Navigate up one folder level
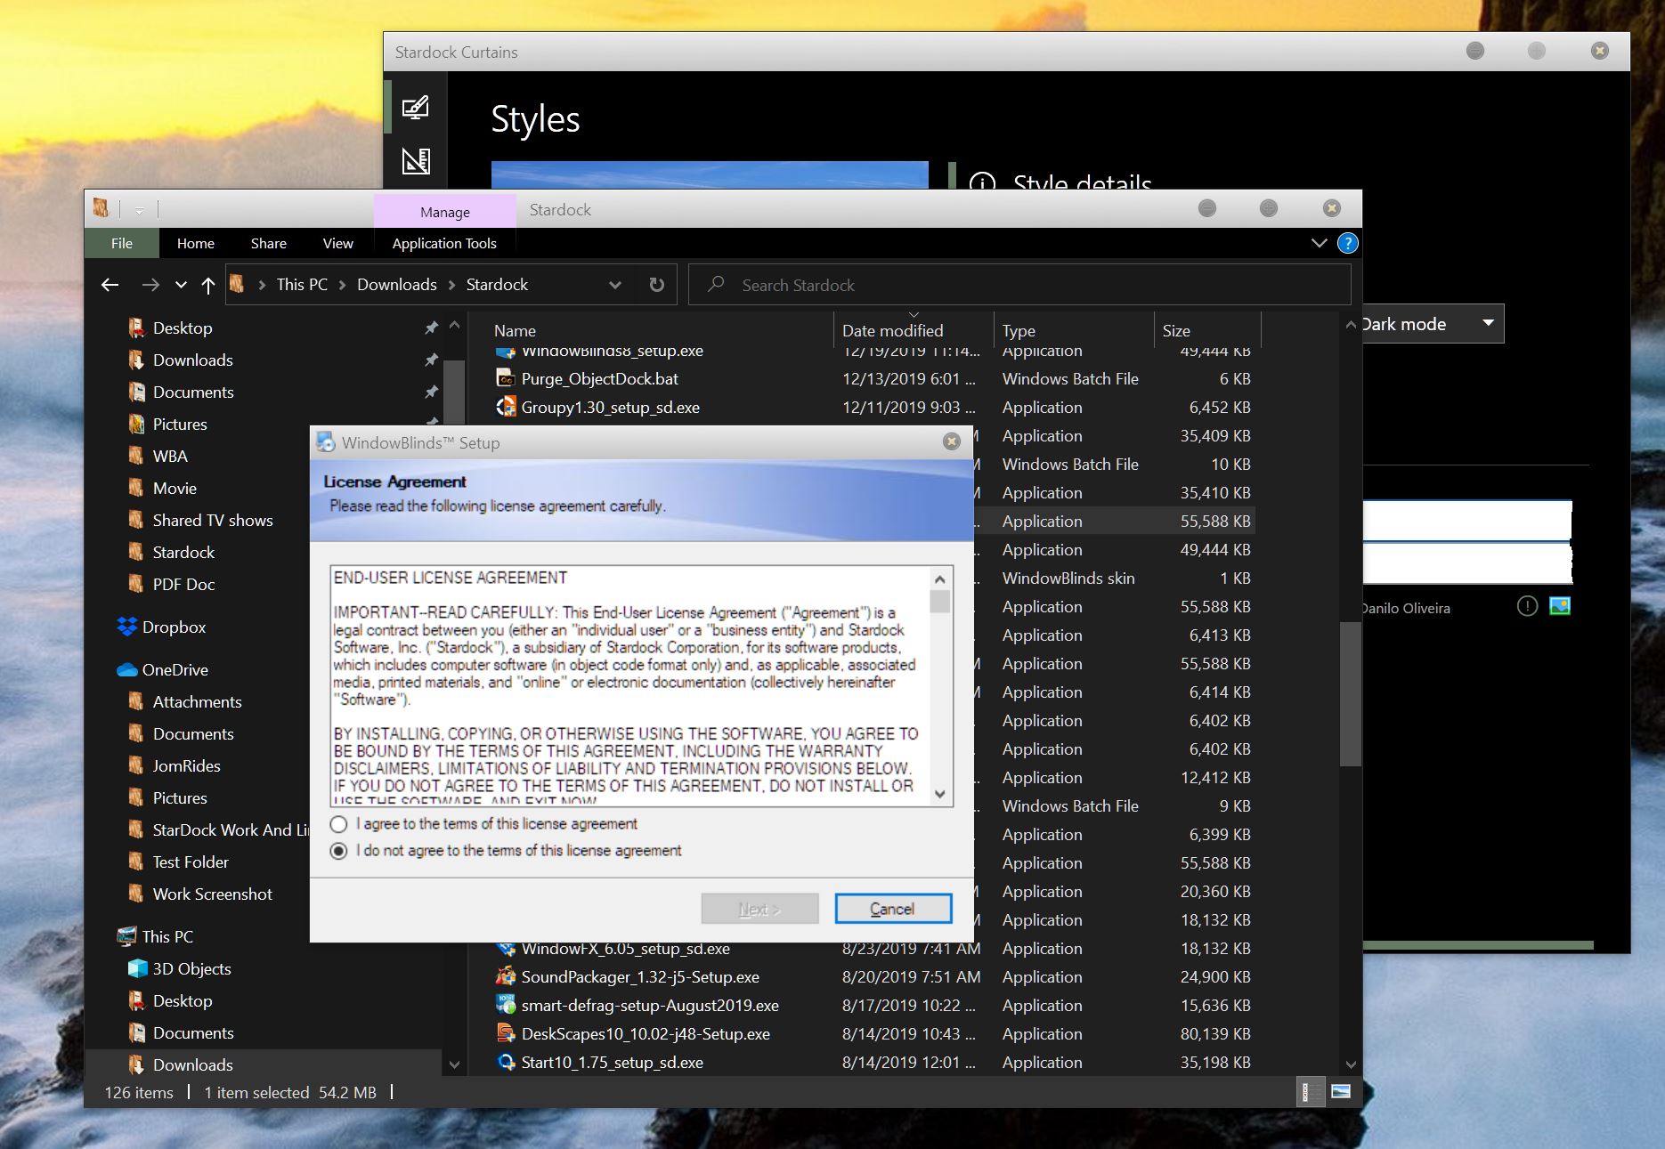This screenshot has width=1665, height=1149. pos(208,285)
